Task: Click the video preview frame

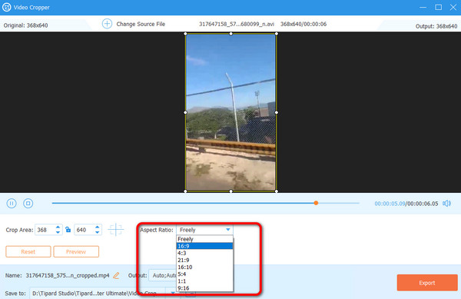Action: (x=230, y=112)
